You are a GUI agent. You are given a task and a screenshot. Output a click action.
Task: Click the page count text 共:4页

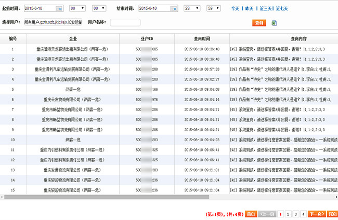[x=235, y=214]
